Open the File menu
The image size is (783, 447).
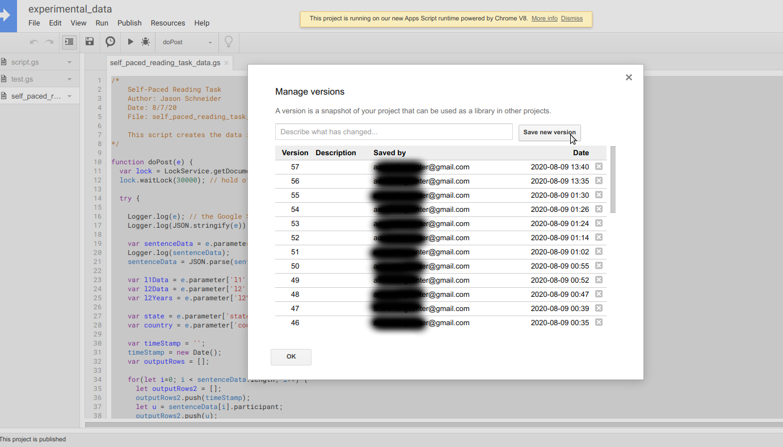tap(34, 23)
